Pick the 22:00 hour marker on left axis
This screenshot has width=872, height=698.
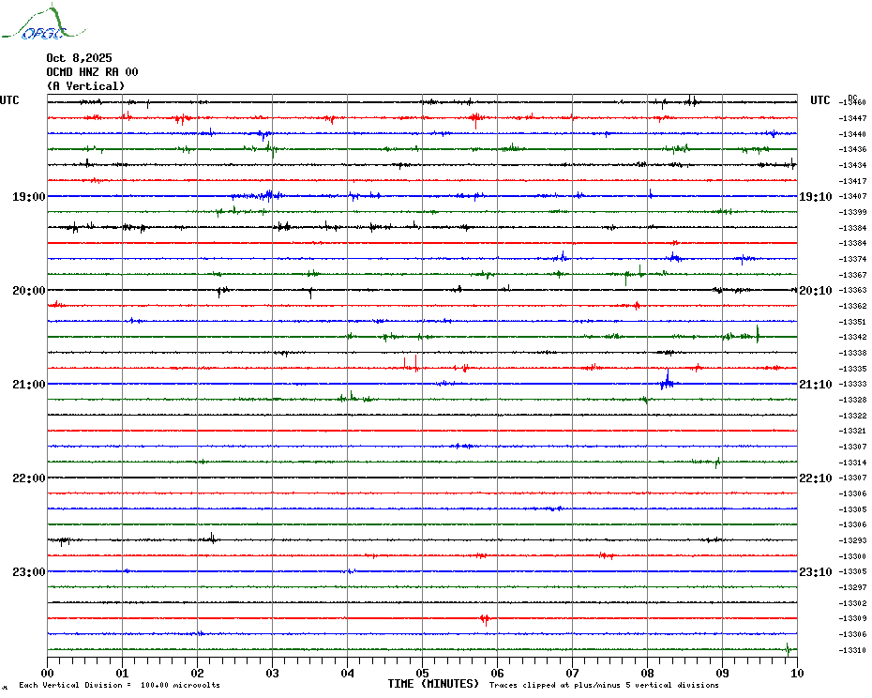coord(28,478)
